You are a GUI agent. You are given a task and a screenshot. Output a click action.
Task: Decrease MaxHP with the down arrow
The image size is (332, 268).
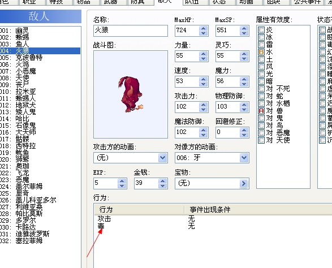point(203,33)
